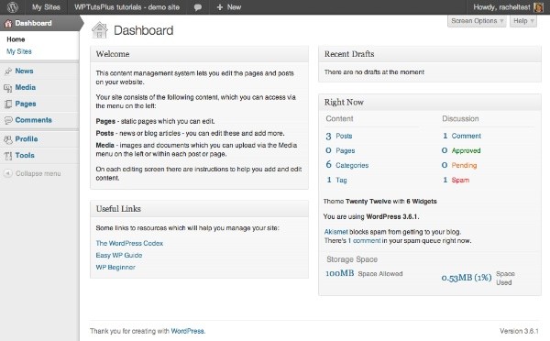Click the Welcome widget title bar
The width and height of the screenshot is (550, 341).
199,54
